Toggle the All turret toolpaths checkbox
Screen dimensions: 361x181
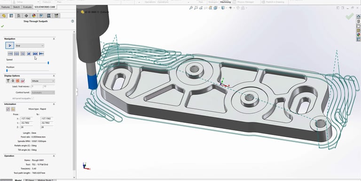pyautogui.click(x=33, y=98)
